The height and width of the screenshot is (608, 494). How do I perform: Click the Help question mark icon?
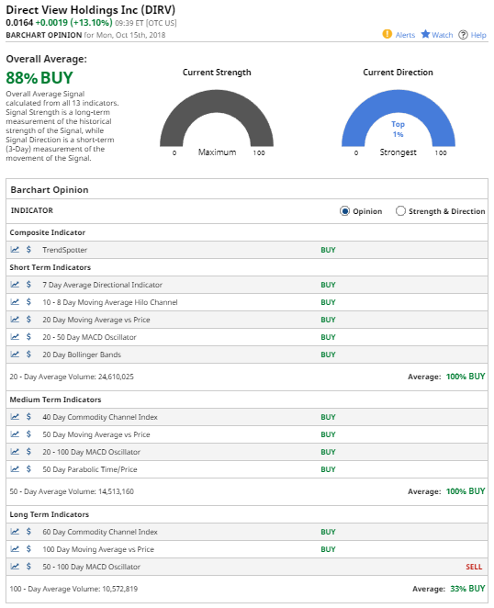[463, 35]
